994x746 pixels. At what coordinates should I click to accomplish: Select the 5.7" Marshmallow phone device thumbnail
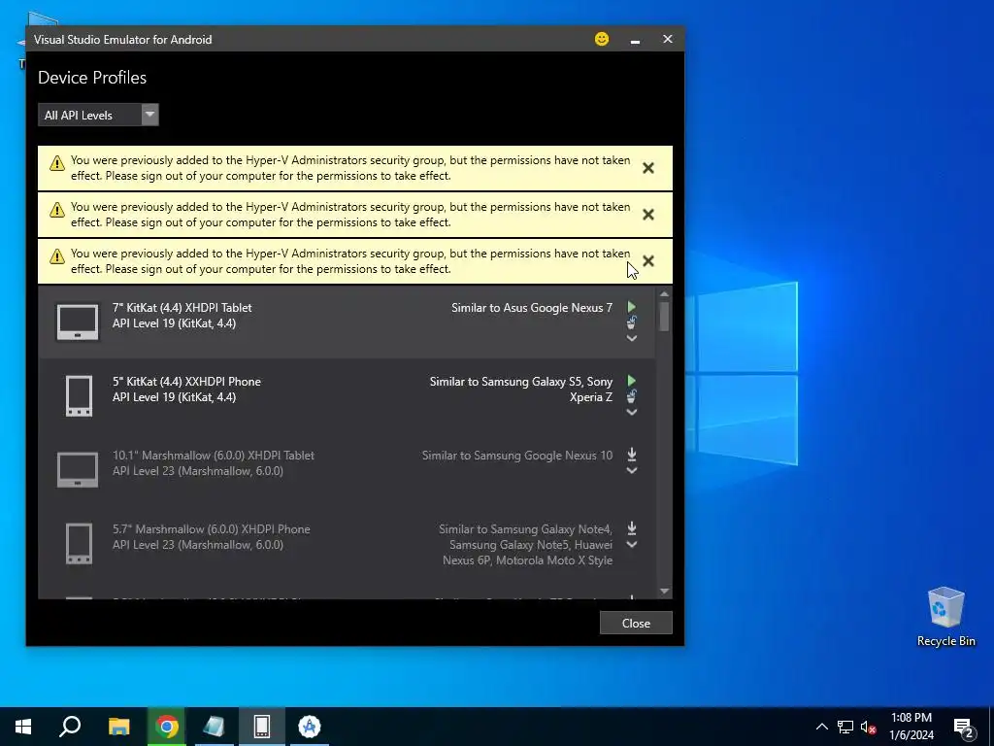pyautogui.click(x=79, y=544)
